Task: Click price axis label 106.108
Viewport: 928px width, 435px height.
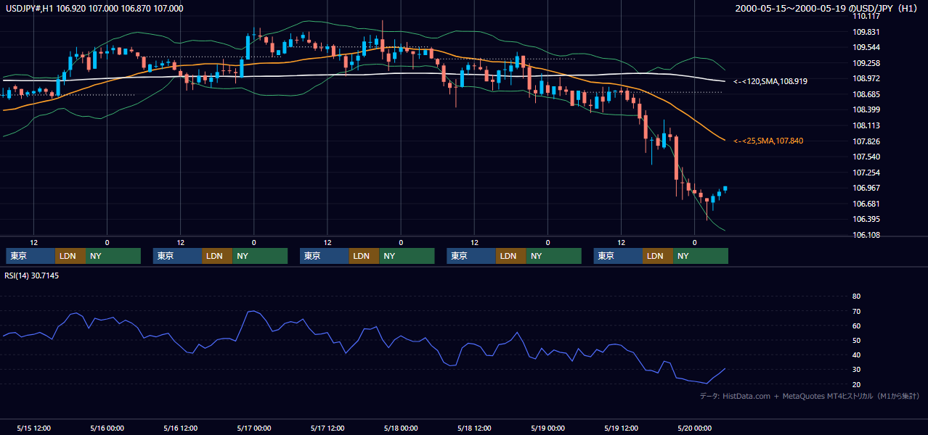Action: [866, 235]
